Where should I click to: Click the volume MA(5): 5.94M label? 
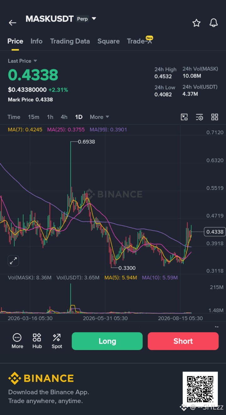[x=121, y=278]
